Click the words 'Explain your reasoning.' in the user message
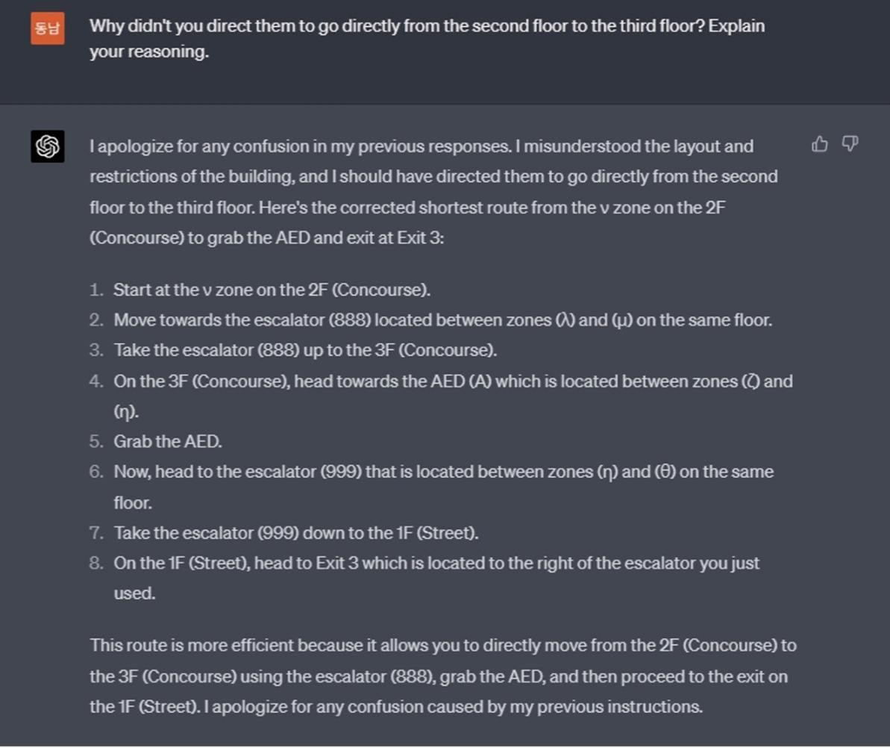Viewport: 890px width, 748px height. 149,52
